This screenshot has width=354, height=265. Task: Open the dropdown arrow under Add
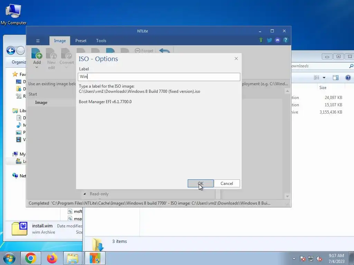(x=37, y=67)
